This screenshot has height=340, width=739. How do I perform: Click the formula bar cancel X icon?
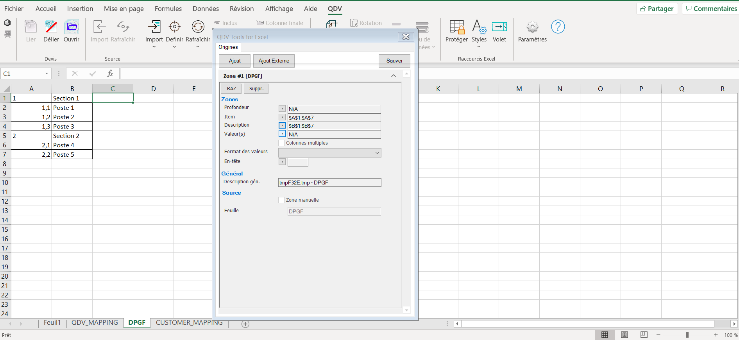[75, 73]
